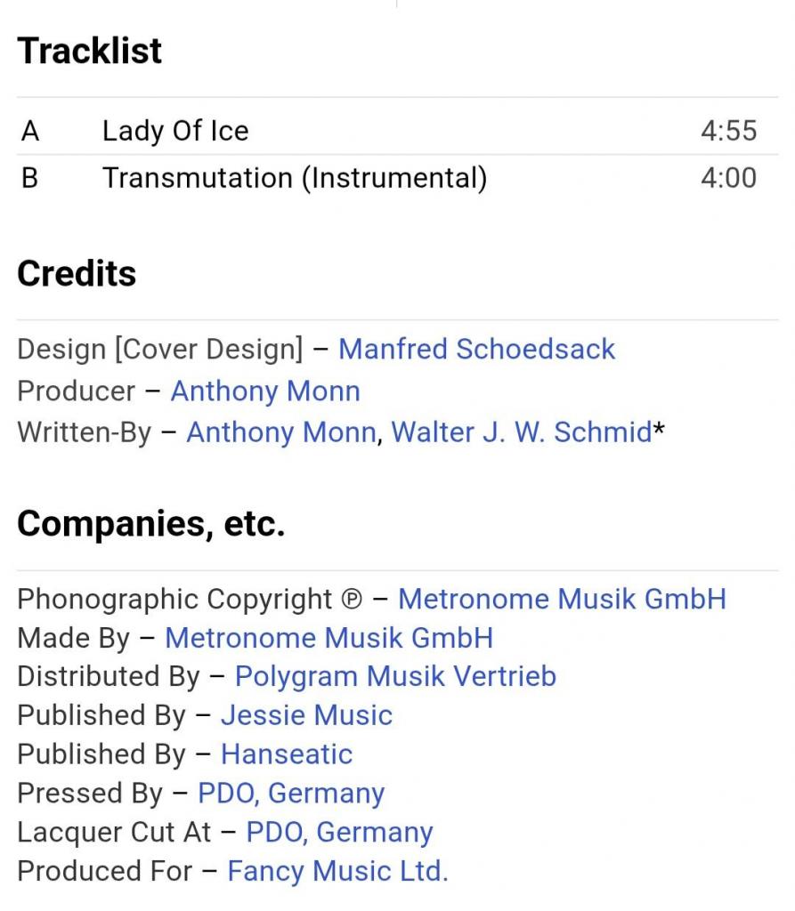Select track A Lady Of Ice
This screenshot has width=795, height=911.
coord(175,131)
